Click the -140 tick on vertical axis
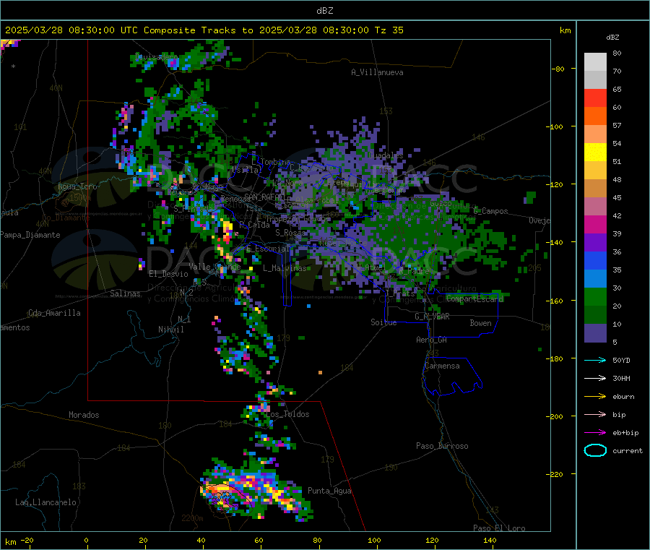Screen dimensions: 650x550 555,242
